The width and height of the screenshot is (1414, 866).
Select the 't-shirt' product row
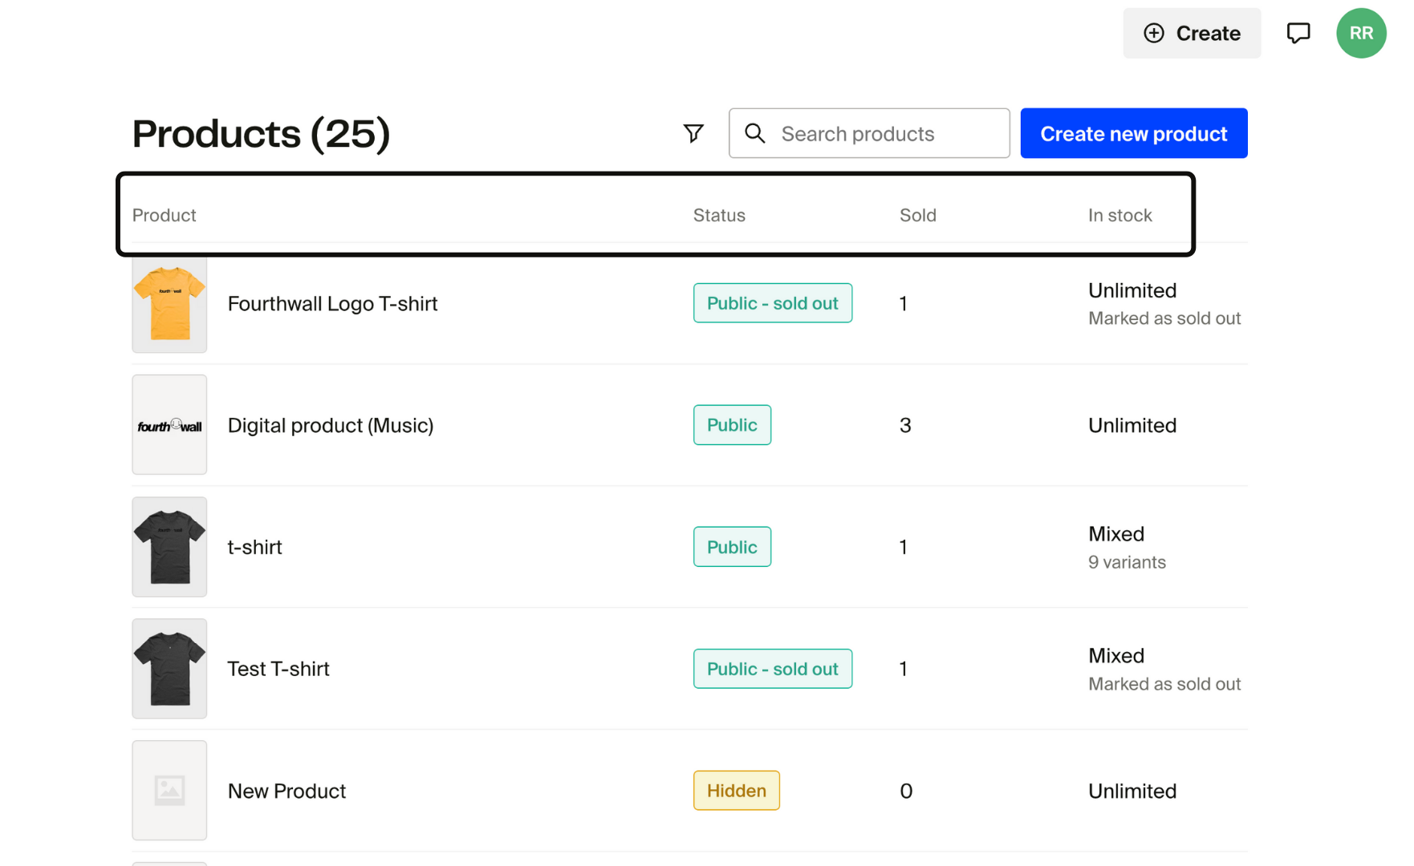point(254,547)
